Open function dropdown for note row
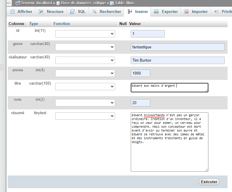Image resolution: width=232 pixels, height=192 pixels. (85, 103)
